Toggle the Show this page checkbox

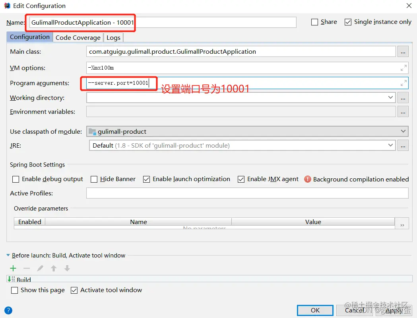coord(14,290)
